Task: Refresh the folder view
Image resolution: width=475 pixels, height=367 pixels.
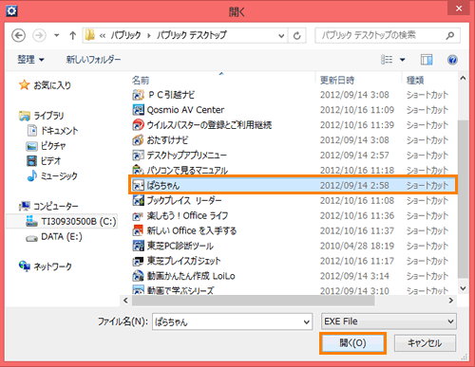Action: coord(296,36)
